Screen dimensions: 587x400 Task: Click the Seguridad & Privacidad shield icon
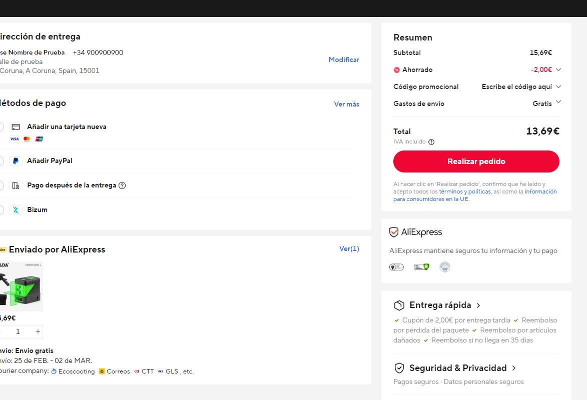[399, 368]
